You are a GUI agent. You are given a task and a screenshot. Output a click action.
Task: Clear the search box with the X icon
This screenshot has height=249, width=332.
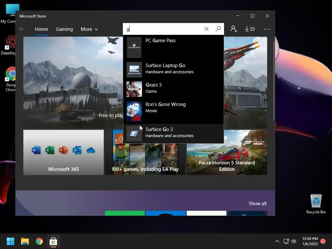point(207,29)
